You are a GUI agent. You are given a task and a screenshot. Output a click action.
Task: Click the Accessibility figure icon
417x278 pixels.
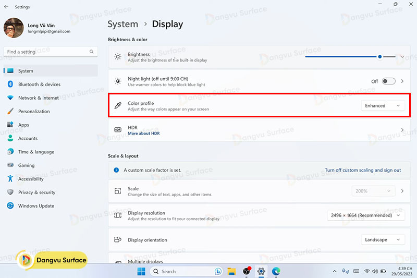click(x=10, y=179)
